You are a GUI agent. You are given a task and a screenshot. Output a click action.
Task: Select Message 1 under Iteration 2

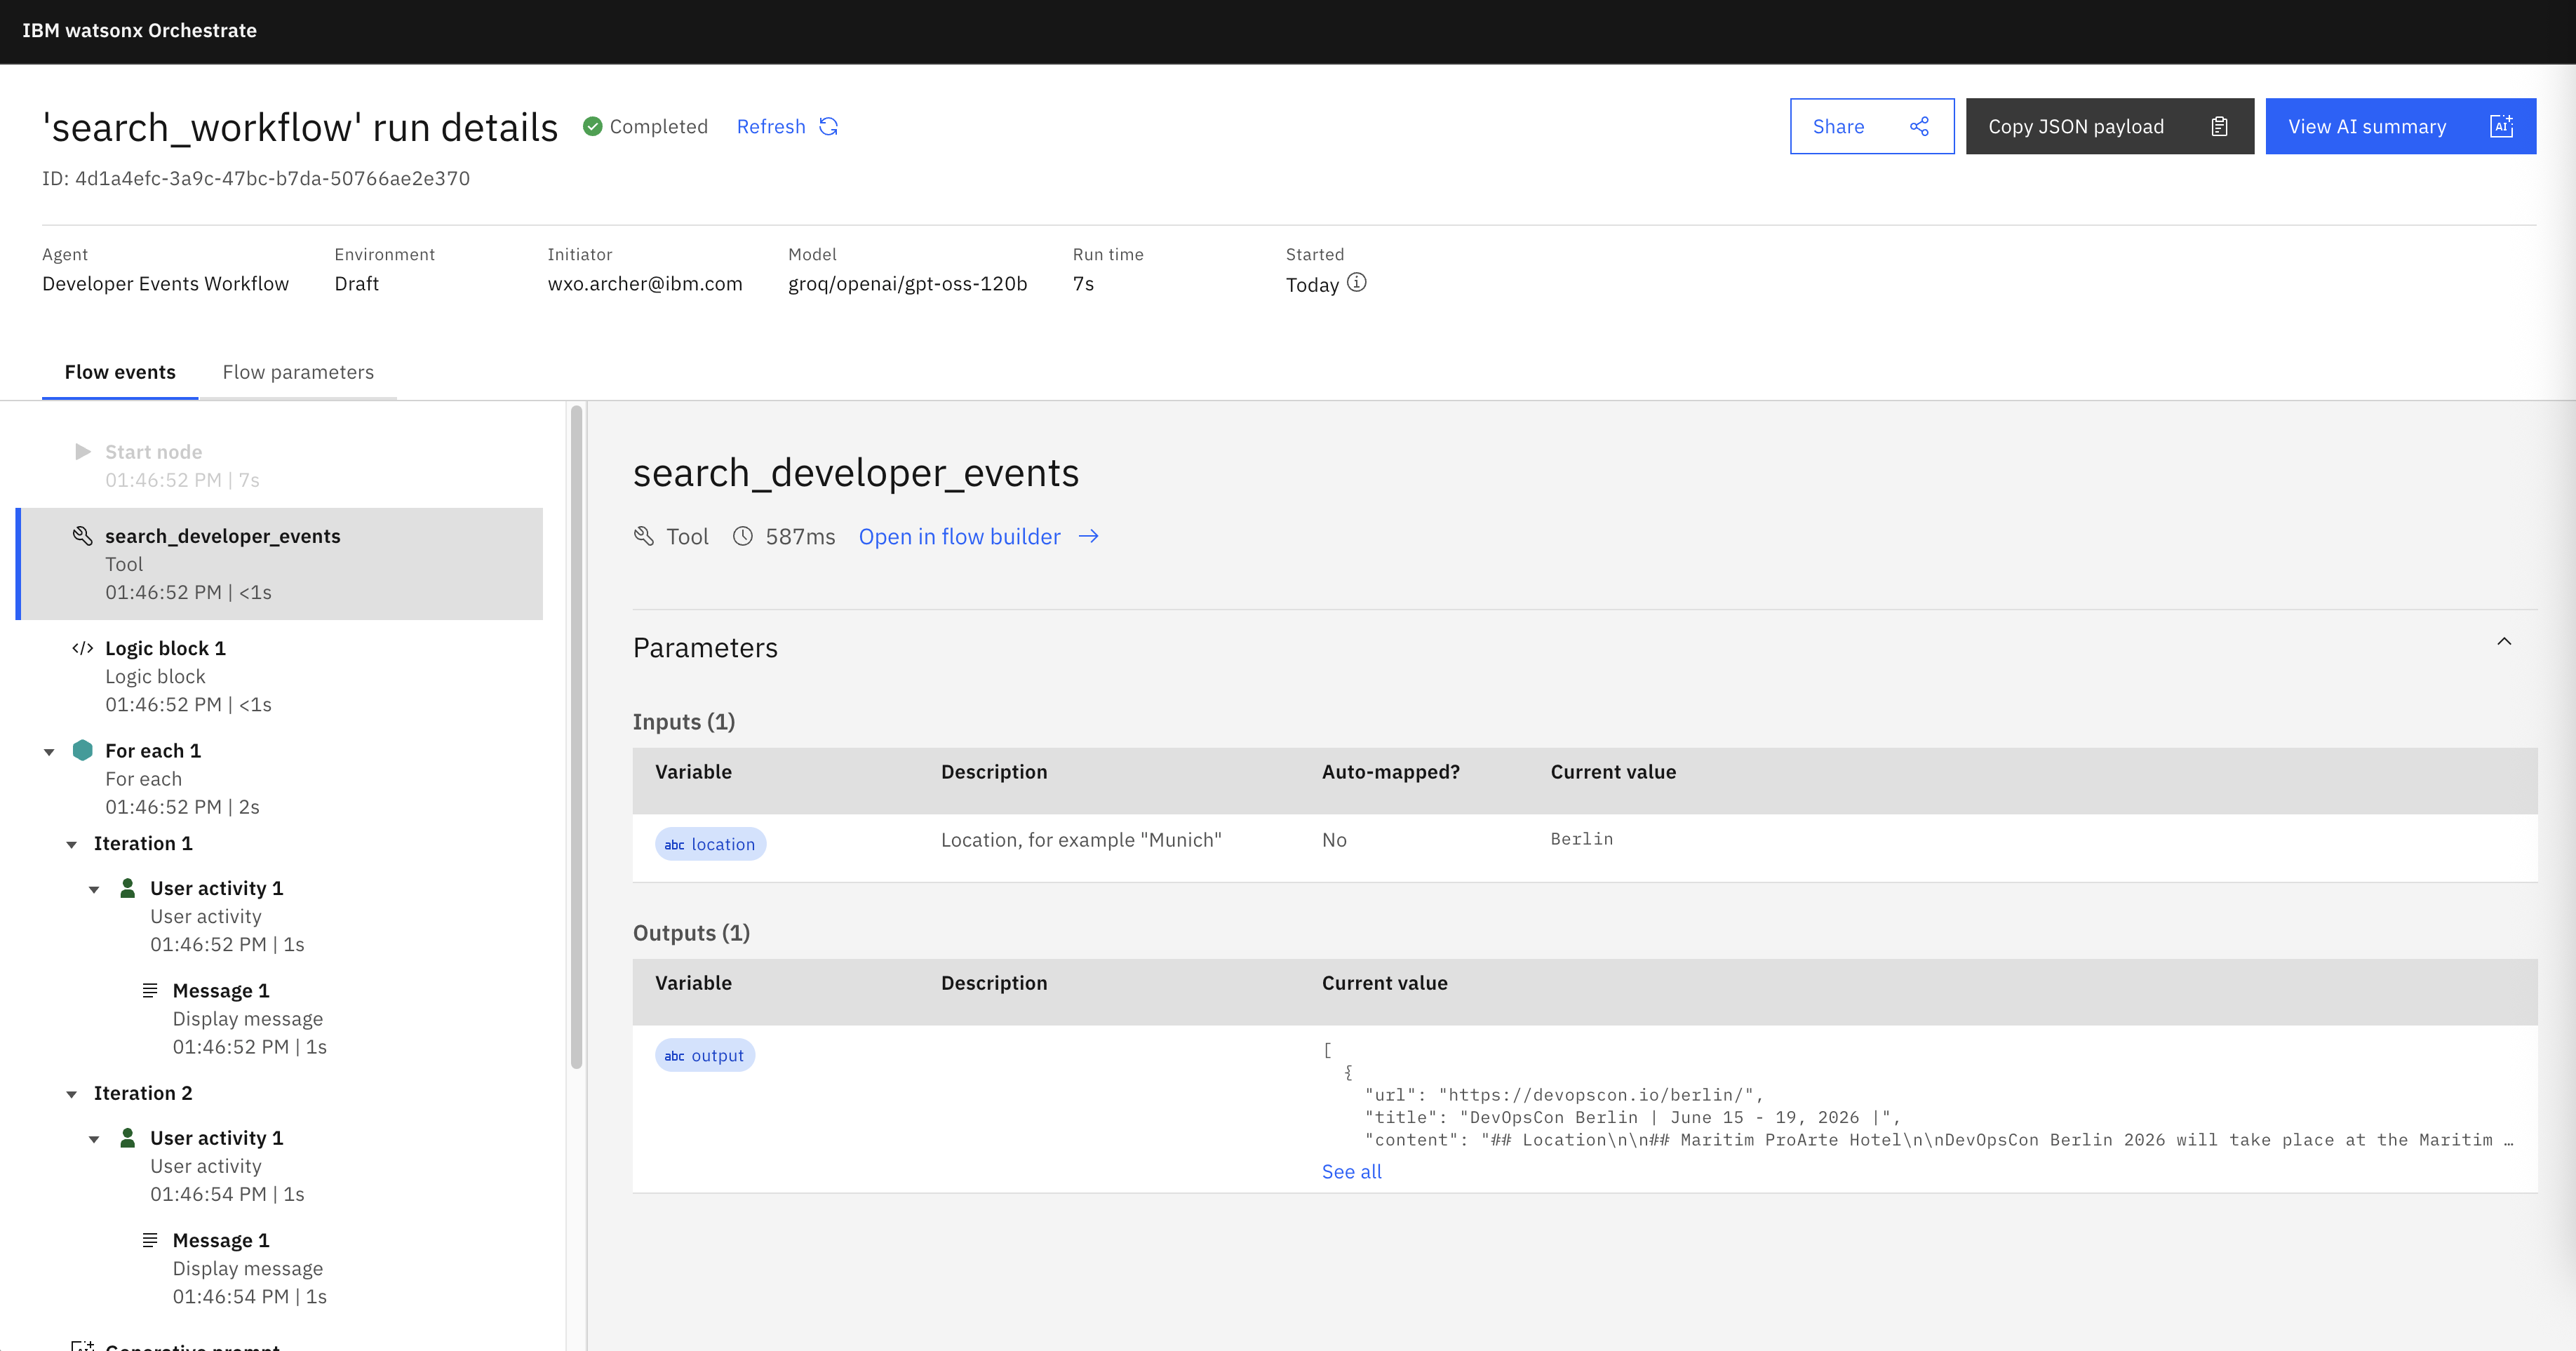tap(250, 1268)
